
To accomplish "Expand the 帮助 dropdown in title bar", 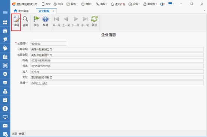I will (87, 4).
